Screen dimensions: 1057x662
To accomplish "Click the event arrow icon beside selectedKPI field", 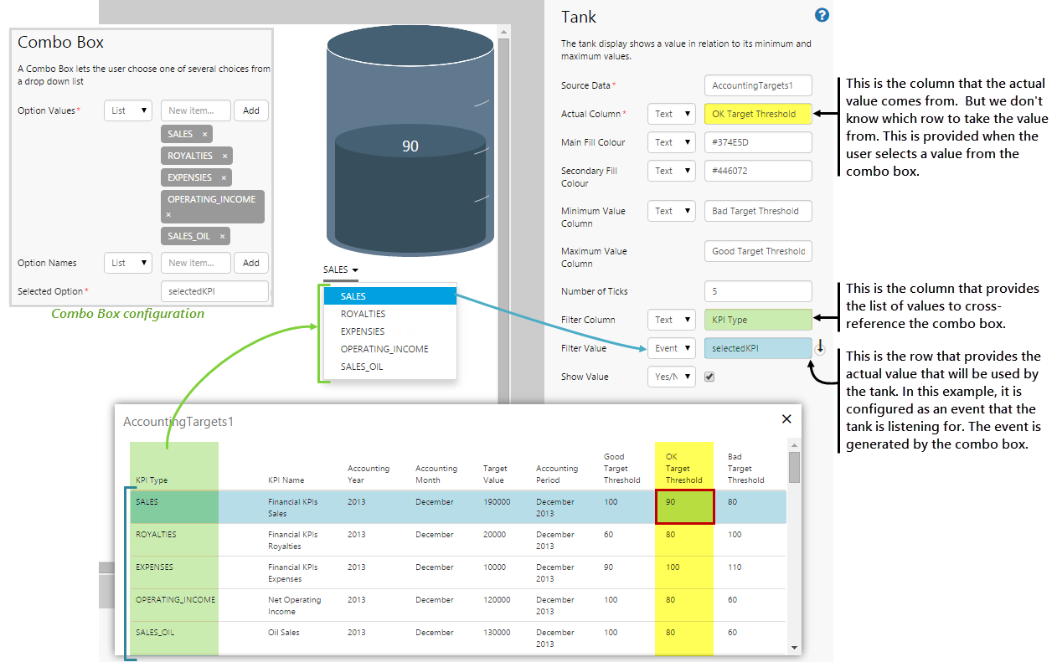I will point(819,348).
